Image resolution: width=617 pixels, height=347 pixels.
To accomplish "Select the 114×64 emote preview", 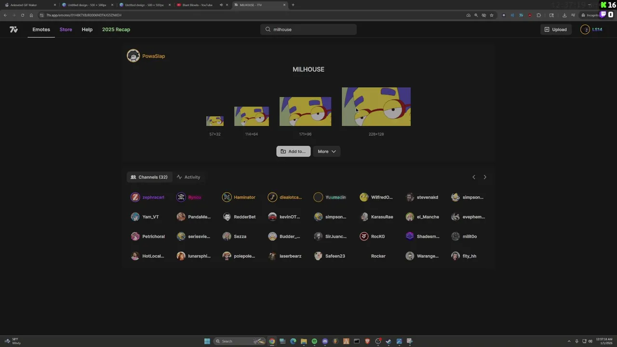I will click(252, 116).
